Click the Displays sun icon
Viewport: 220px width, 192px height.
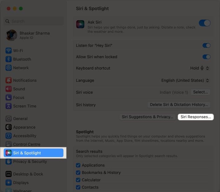click(x=9, y=183)
